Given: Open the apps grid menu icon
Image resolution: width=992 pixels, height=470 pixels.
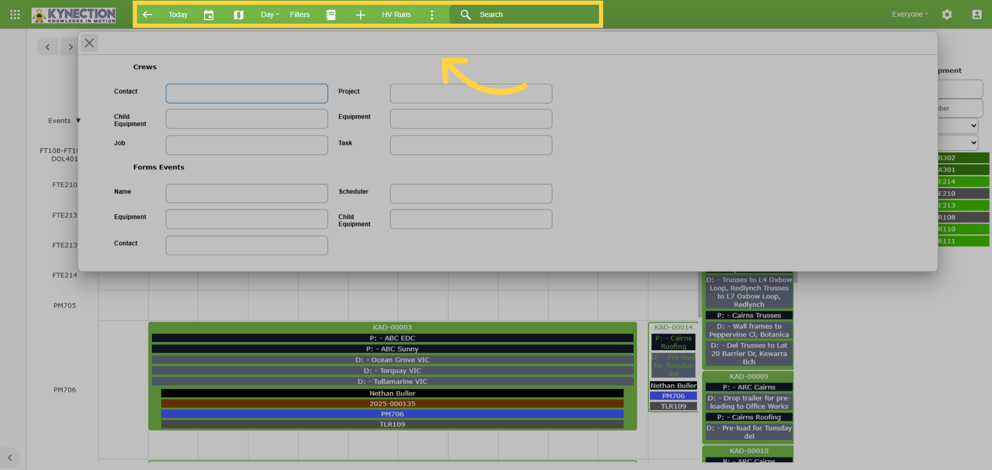Looking at the screenshot, I should tap(15, 14).
